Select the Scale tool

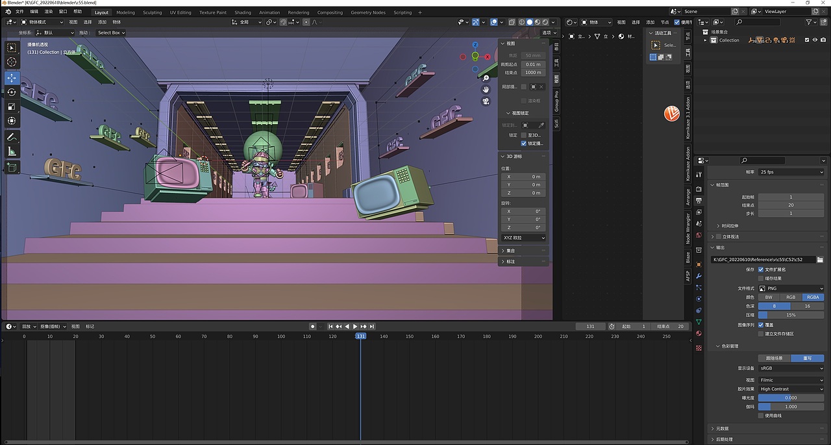(12, 107)
